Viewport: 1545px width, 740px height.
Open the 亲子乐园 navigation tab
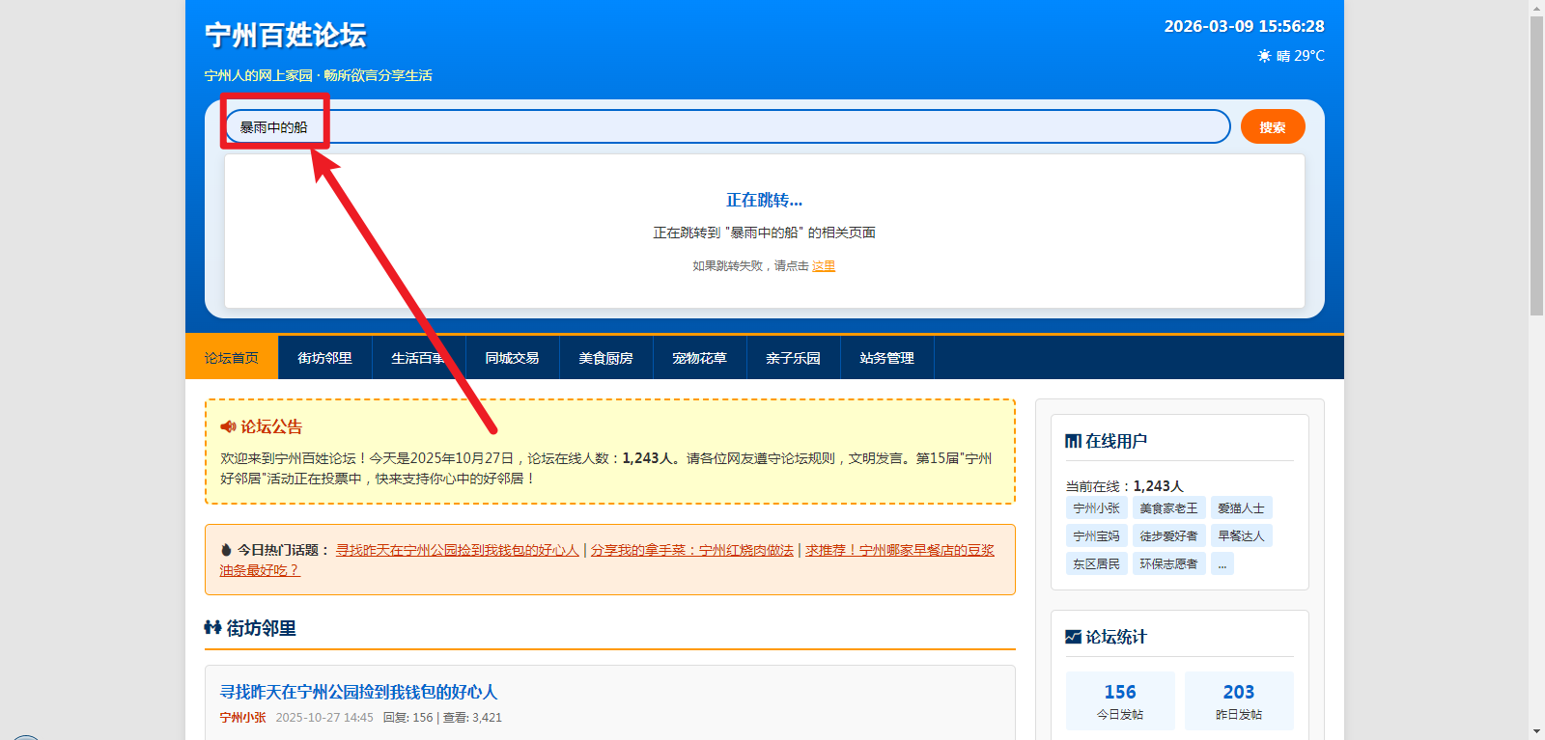coord(794,358)
